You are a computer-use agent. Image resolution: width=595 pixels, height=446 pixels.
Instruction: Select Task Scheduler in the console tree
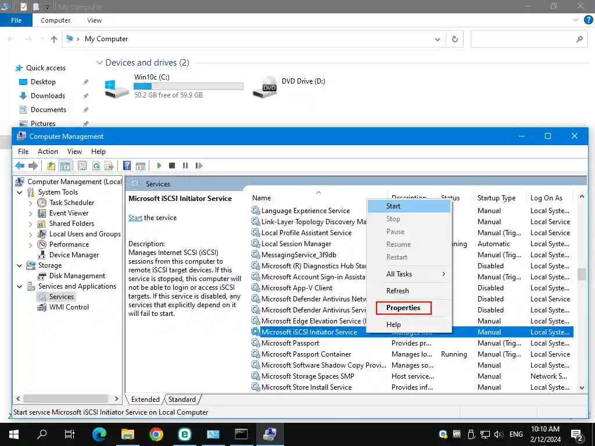(x=71, y=203)
